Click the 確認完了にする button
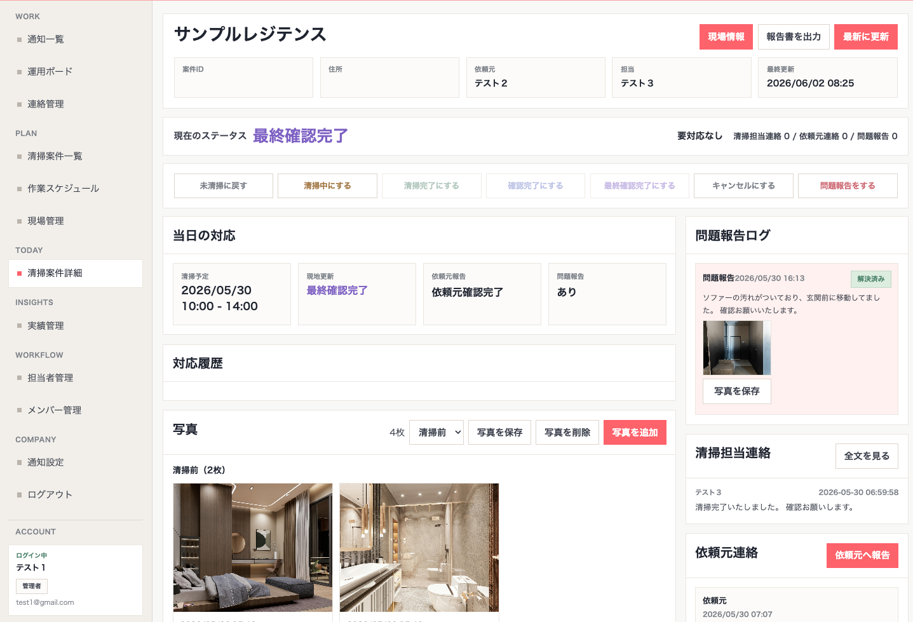Image resolution: width=913 pixels, height=622 pixels. (536, 186)
